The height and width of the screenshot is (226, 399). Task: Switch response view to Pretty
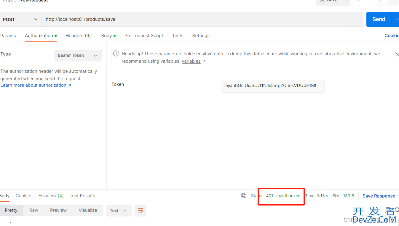[x=11, y=210]
